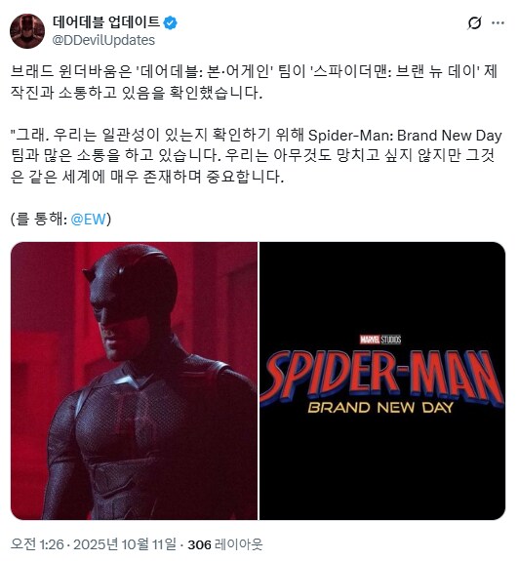Click the blue verified checkmark badge
The height and width of the screenshot is (561, 519).
[x=170, y=22]
